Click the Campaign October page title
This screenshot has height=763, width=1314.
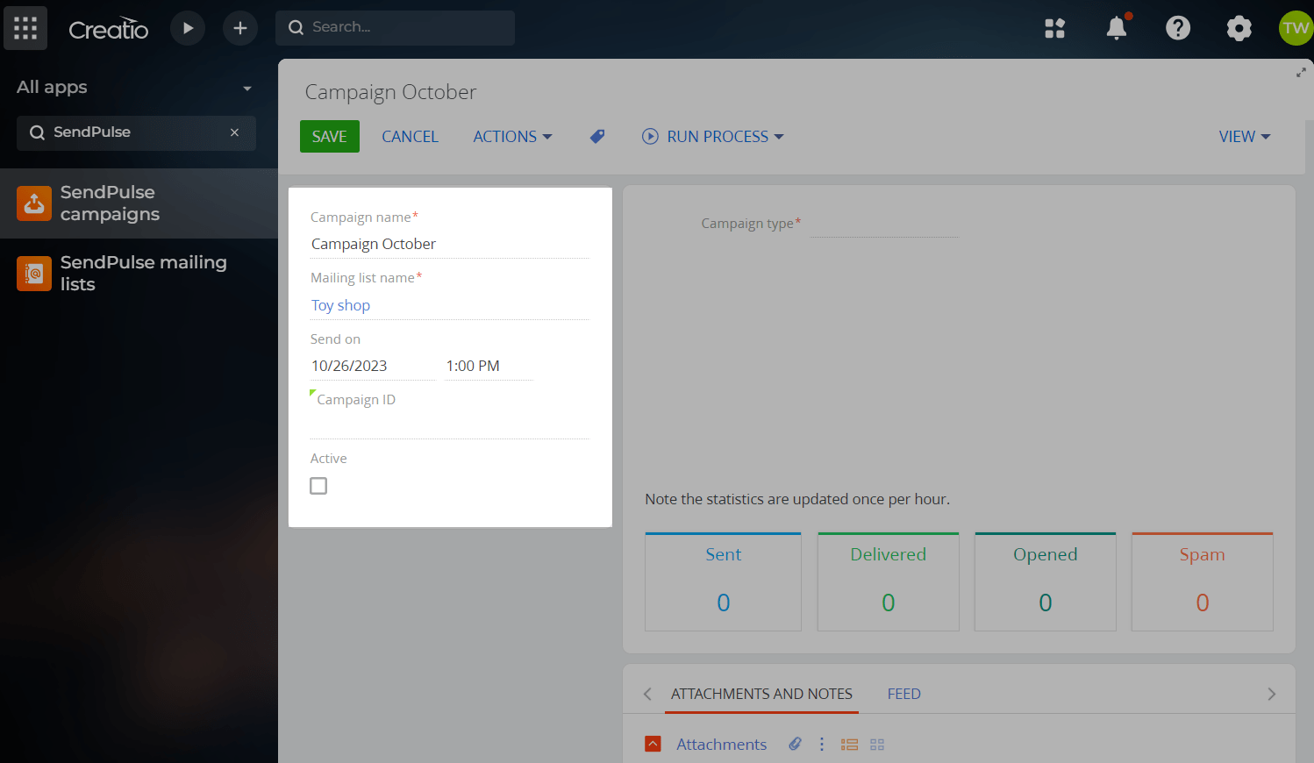[x=390, y=92]
